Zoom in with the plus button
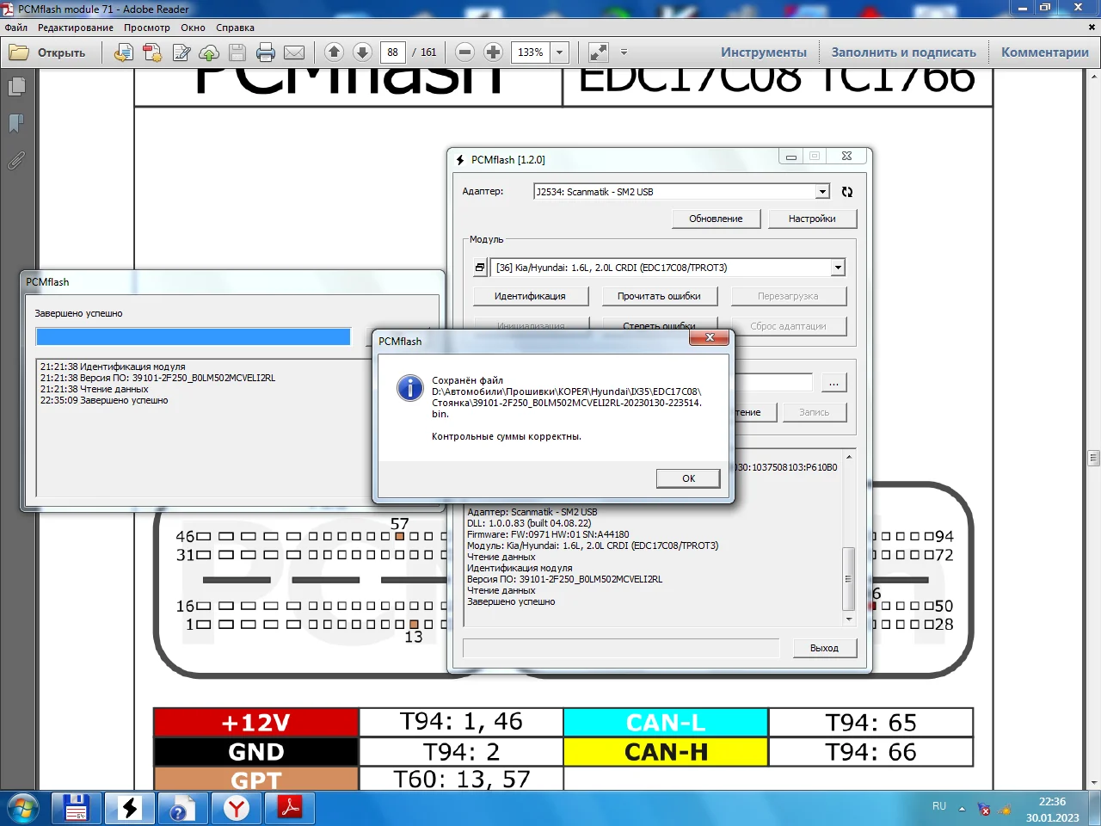 (x=493, y=52)
